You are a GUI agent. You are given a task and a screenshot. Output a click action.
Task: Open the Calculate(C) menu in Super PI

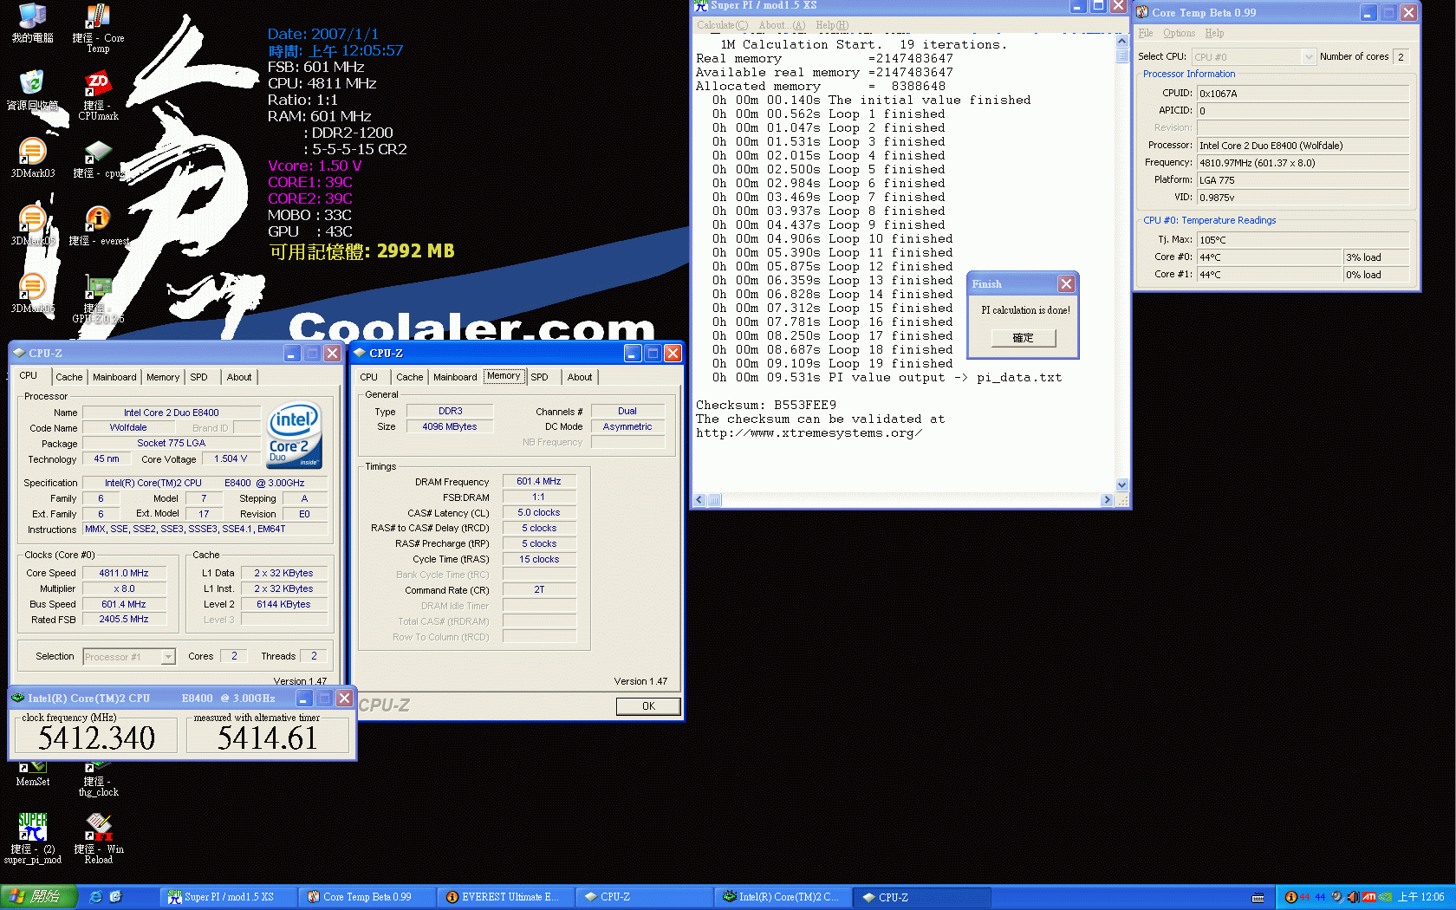point(722,25)
